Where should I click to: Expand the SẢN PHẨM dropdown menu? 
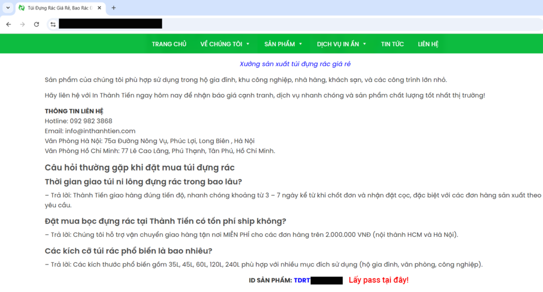[x=283, y=44]
